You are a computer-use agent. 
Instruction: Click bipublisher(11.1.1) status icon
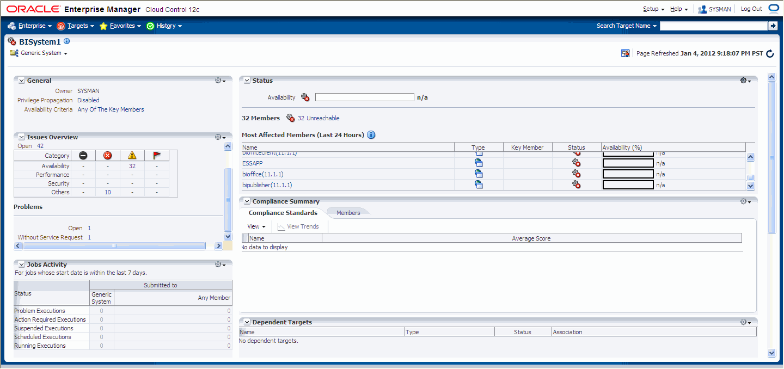coord(577,184)
